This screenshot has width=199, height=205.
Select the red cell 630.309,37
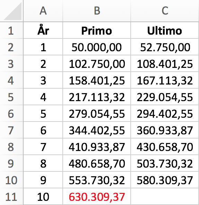[x=97, y=196]
